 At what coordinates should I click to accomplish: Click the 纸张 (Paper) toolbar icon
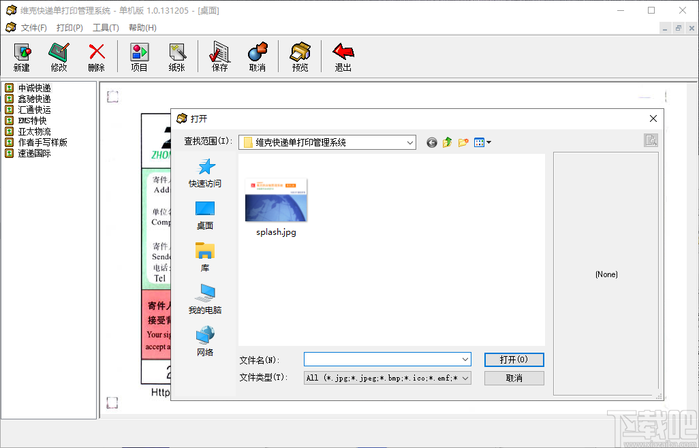[177, 56]
